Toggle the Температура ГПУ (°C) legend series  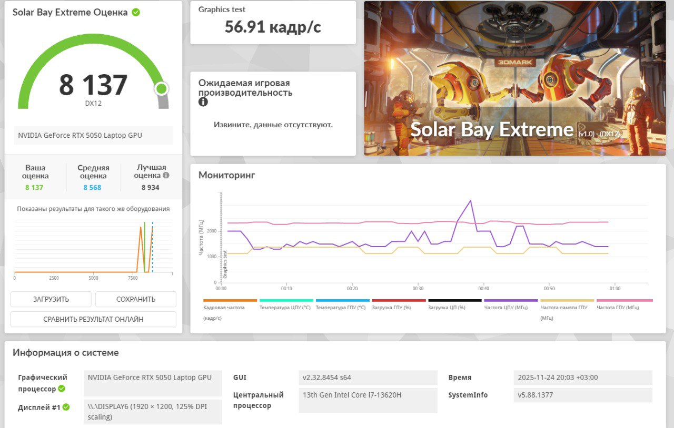pyautogui.click(x=343, y=304)
